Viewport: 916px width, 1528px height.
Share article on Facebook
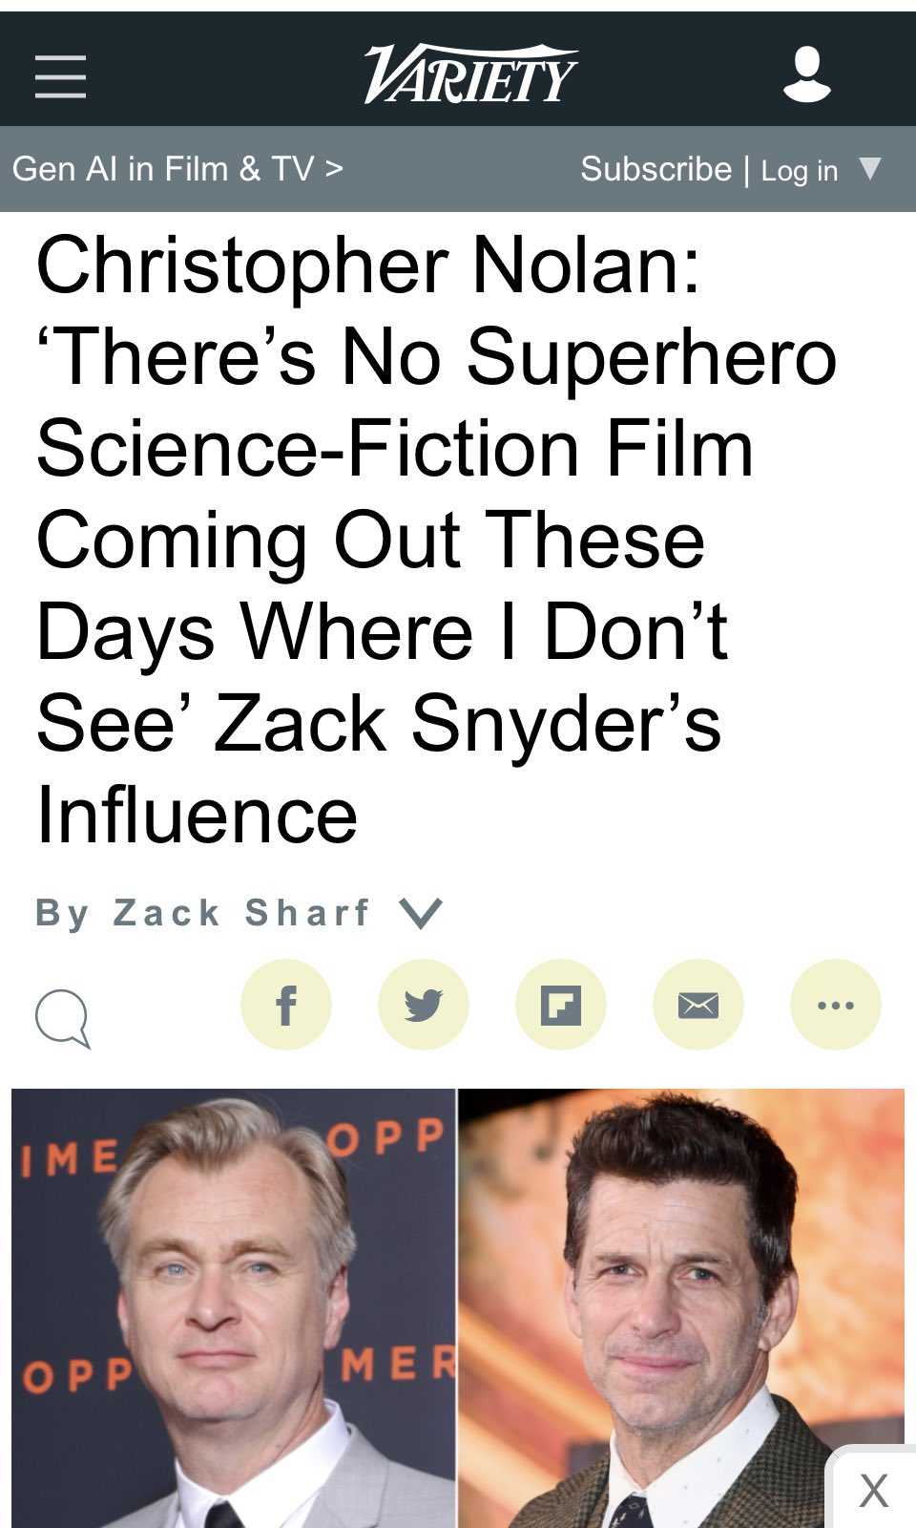tap(286, 1005)
